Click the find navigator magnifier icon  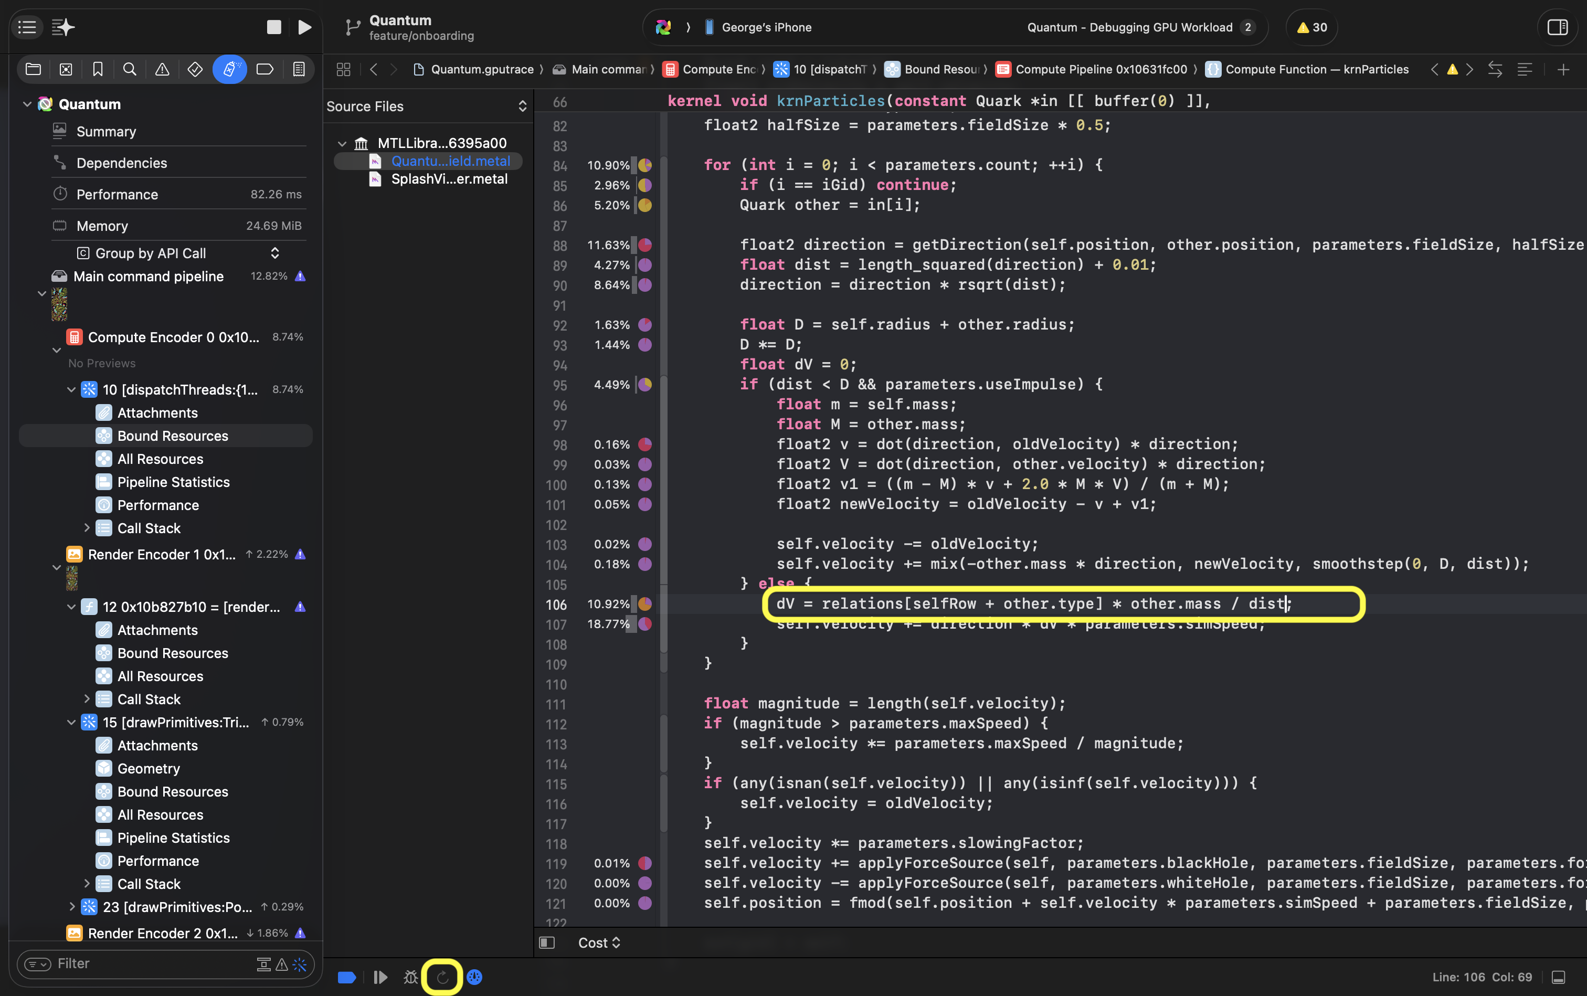point(130,69)
